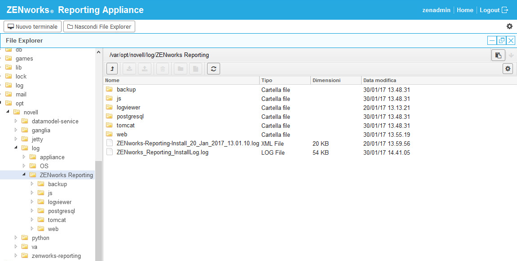
Task: Select the ZENworks_Reporting_InstallLog.log file
Action: (x=162, y=152)
